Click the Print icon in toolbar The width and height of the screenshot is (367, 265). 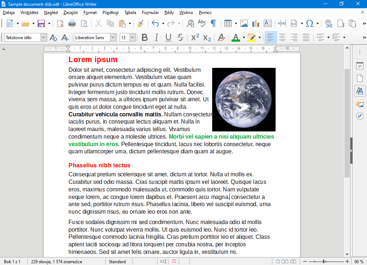(x=72, y=24)
